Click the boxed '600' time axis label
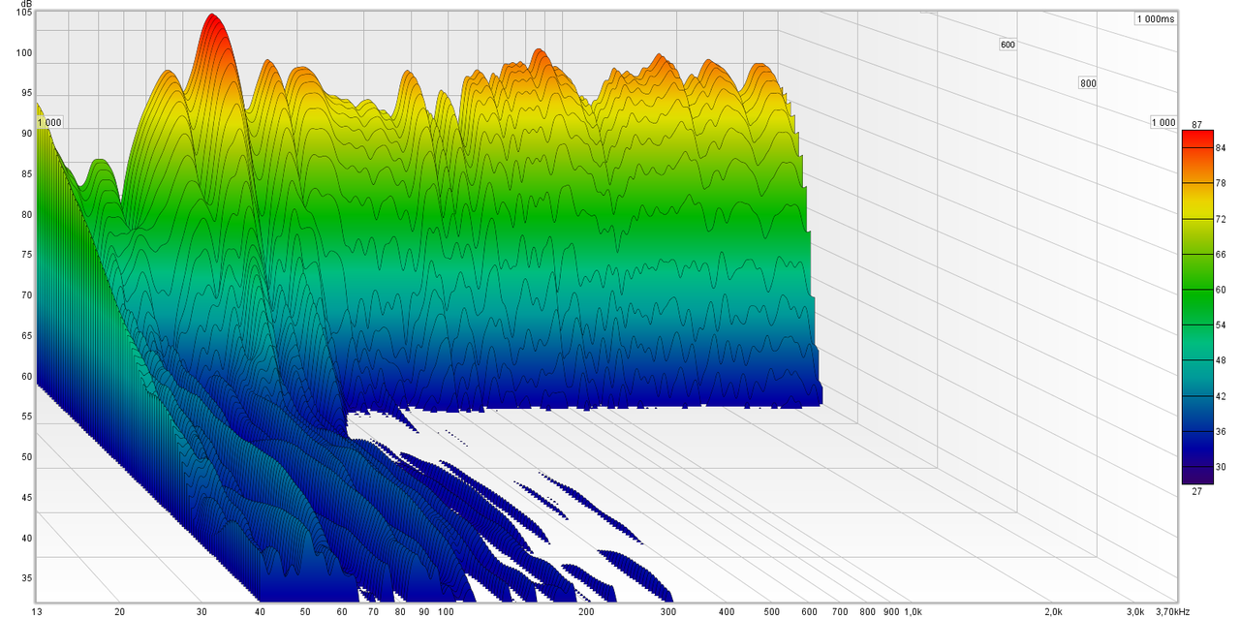1240x619 pixels. click(1007, 45)
